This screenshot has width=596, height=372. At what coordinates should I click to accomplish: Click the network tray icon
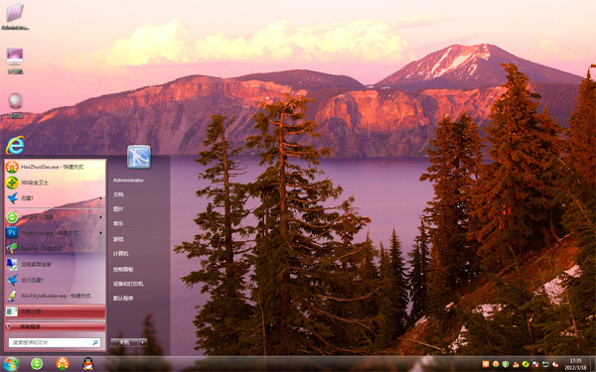click(545, 364)
